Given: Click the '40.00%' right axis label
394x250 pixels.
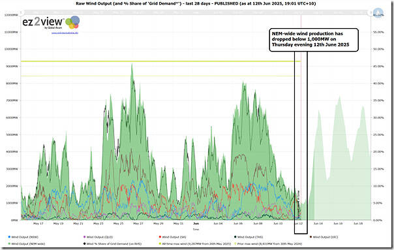Looking at the screenshot, I should pyautogui.click(x=379, y=84).
